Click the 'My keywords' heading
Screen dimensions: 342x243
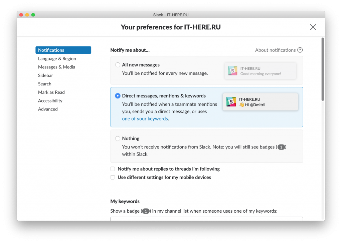click(125, 201)
